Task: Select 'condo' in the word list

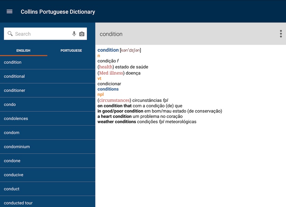Action: [x=48, y=105]
